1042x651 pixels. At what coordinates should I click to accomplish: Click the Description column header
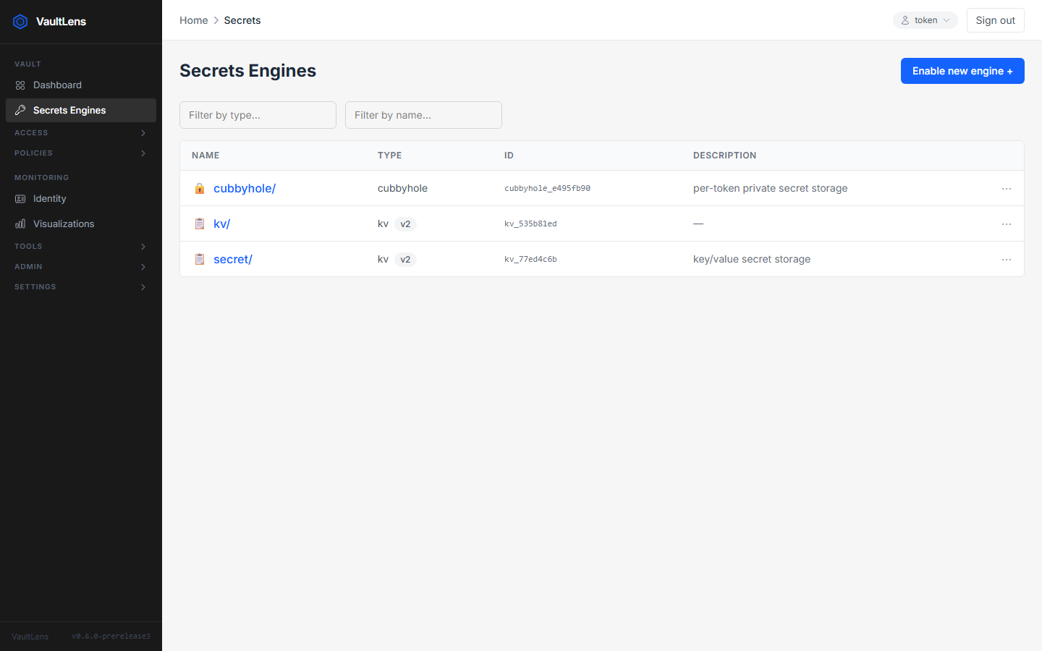(x=724, y=156)
